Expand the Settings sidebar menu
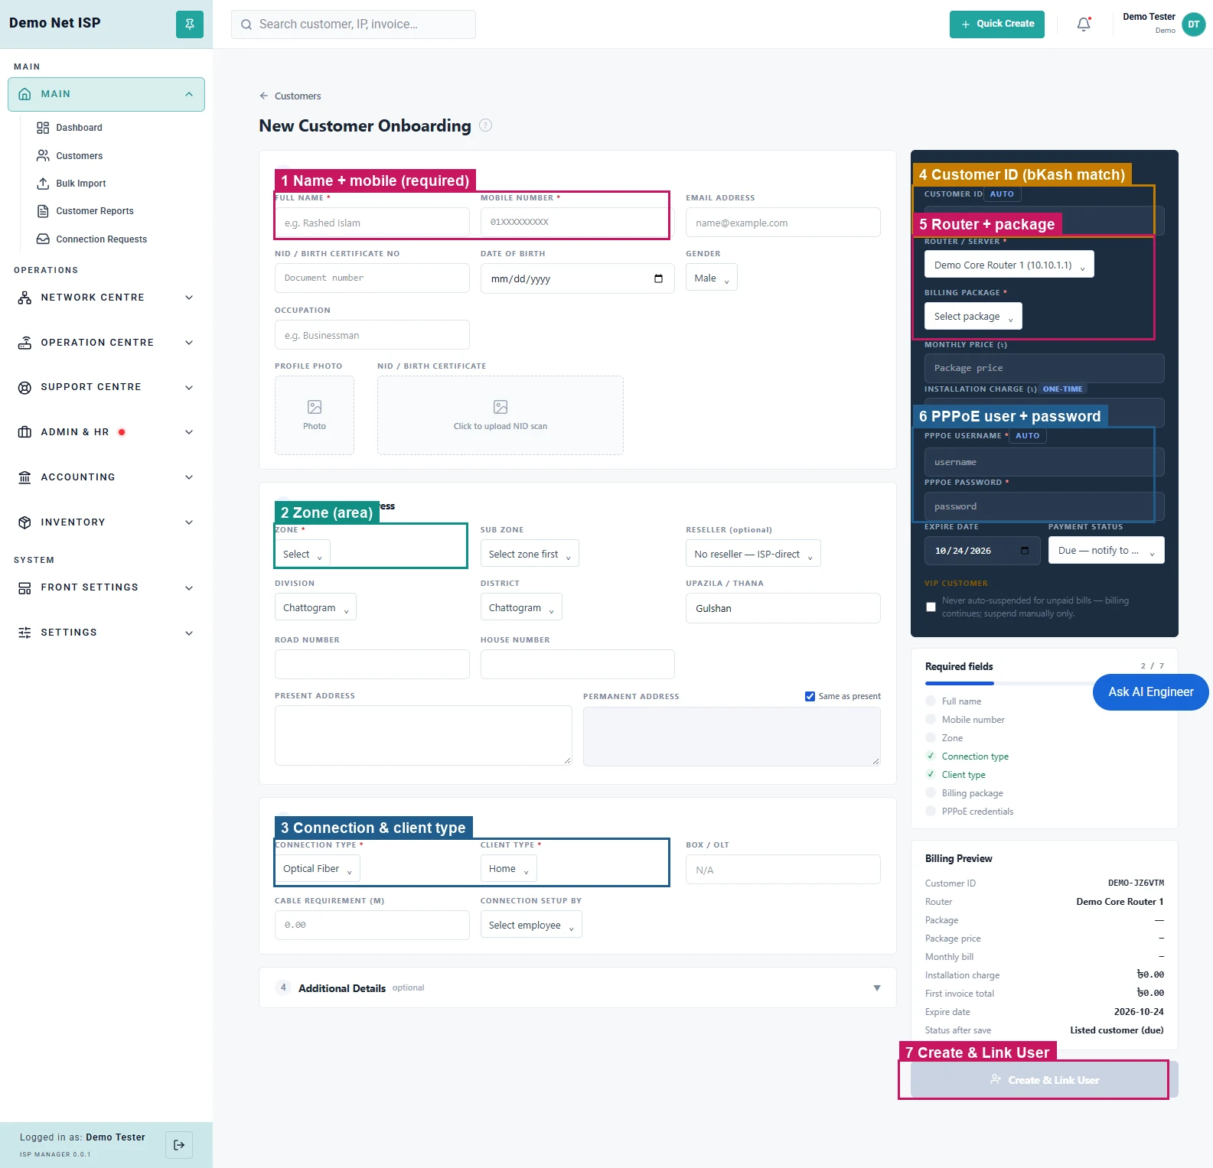Viewport: 1213px width, 1168px height. tap(106, 633)
